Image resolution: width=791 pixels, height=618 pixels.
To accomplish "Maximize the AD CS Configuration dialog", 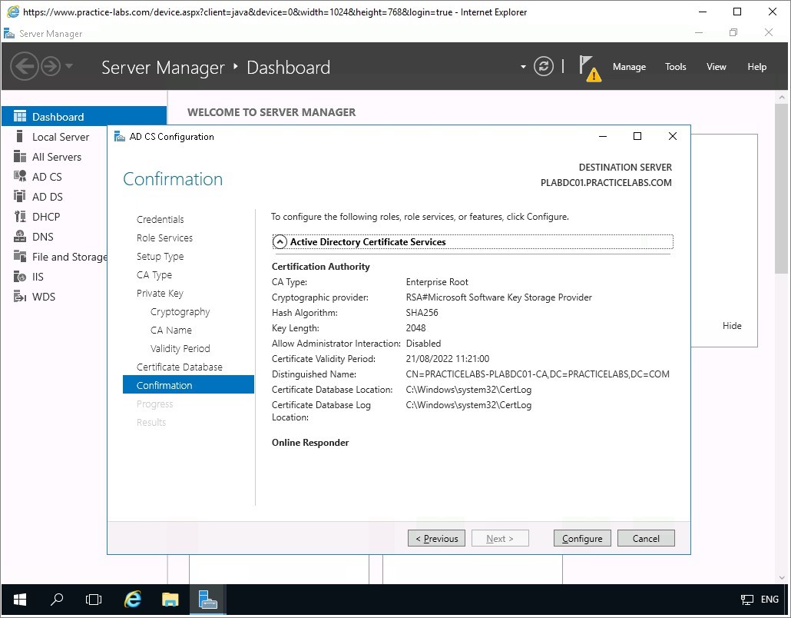I will (637, 136).
